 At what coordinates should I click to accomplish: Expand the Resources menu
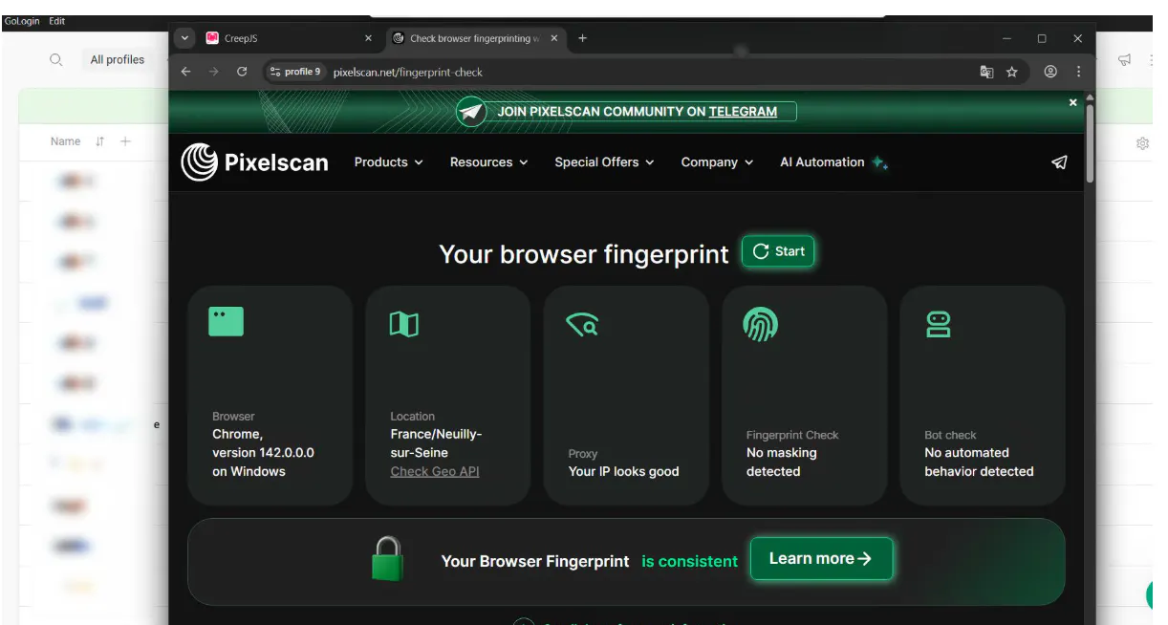(x=488, y=162)
